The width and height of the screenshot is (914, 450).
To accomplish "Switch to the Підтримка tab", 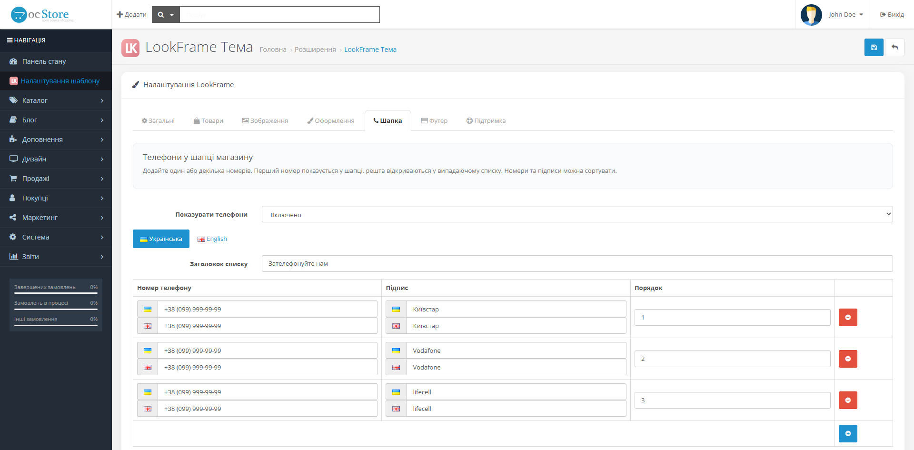I will (486, 121).
